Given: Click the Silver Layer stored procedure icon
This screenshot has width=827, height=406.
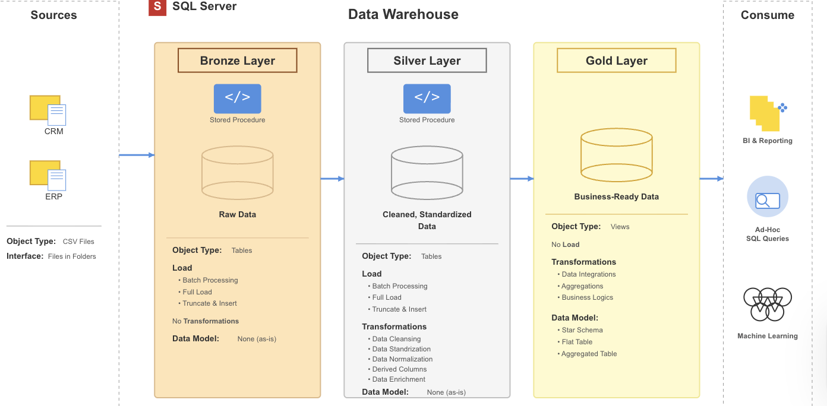Looking at the screenshot, I should [427, 99].
